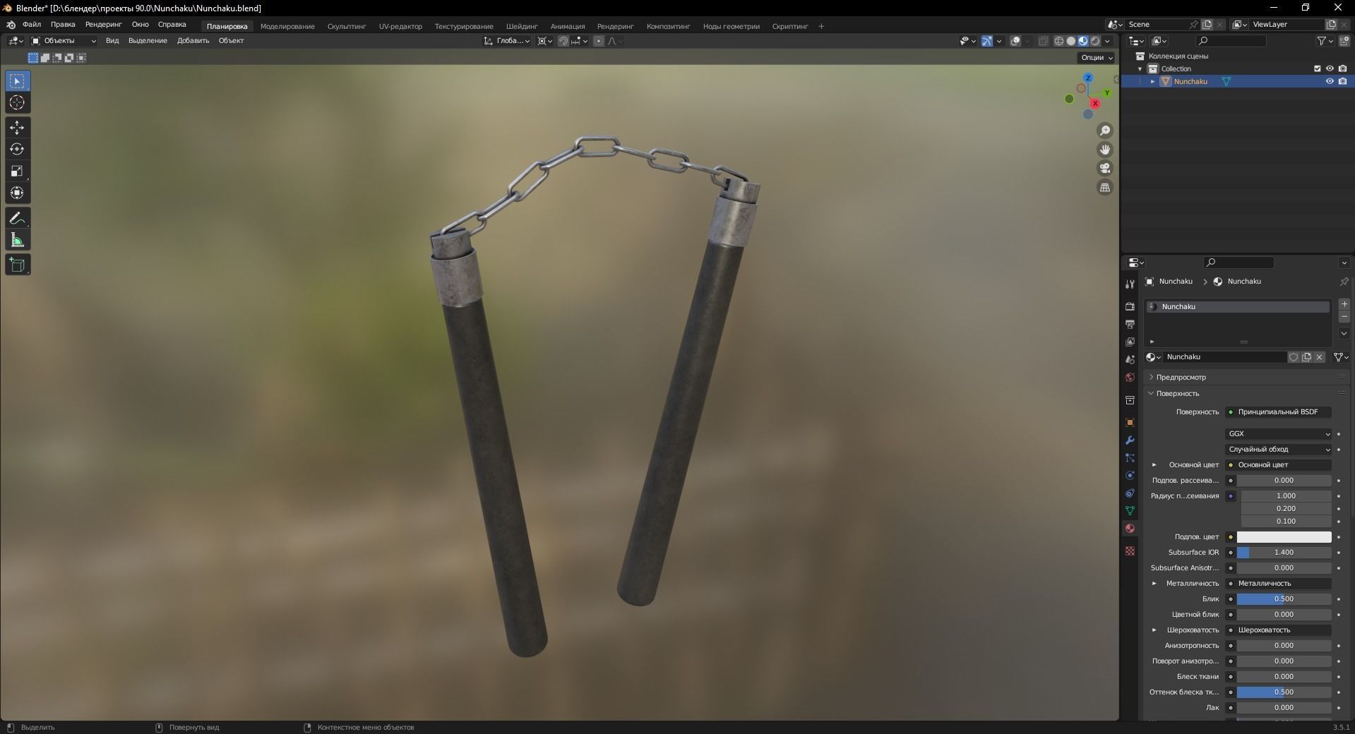The height and width of the screenshot is (734, 1355).
Task: Activate the Transform tool
Action: pyautogui.click(x=17, y=193)
